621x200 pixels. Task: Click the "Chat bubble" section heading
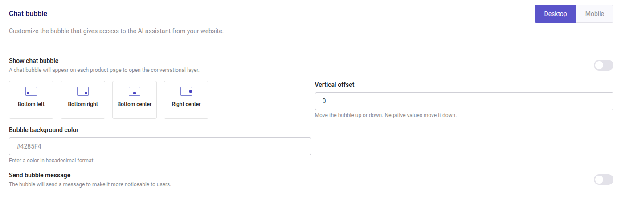(28, 14)
